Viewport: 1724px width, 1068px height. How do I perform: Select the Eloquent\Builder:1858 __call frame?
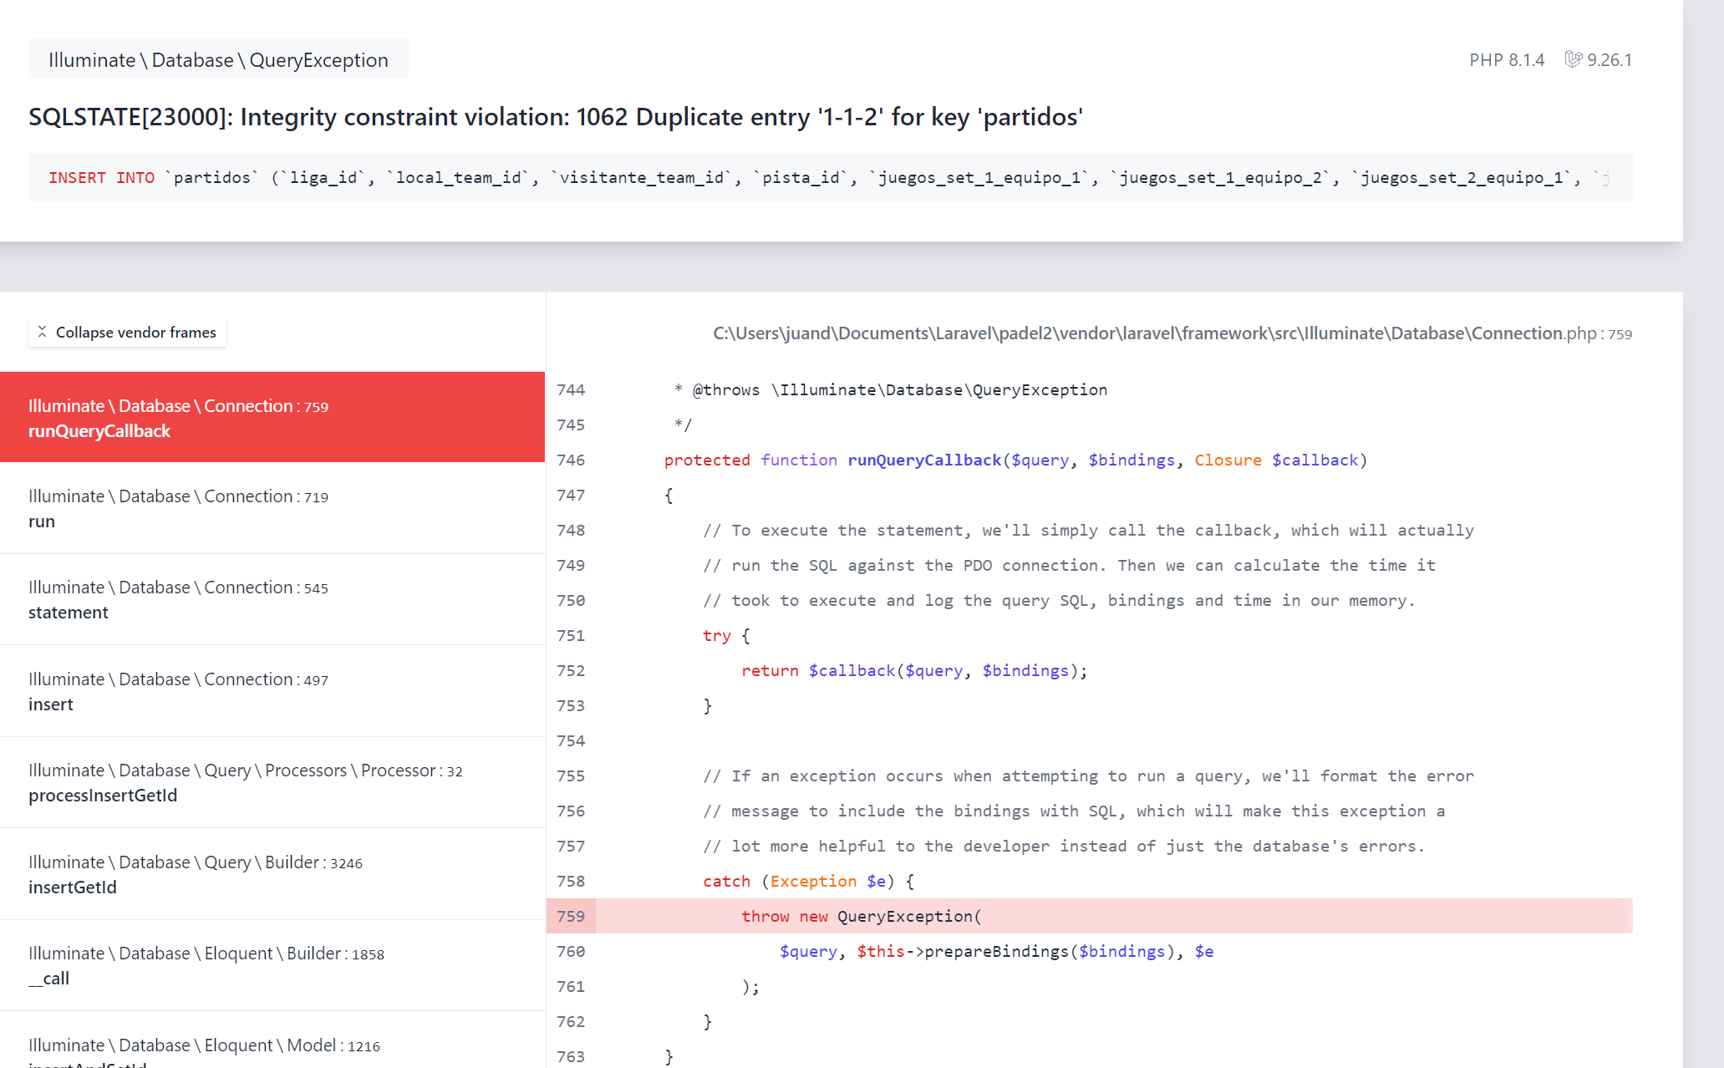272,965
